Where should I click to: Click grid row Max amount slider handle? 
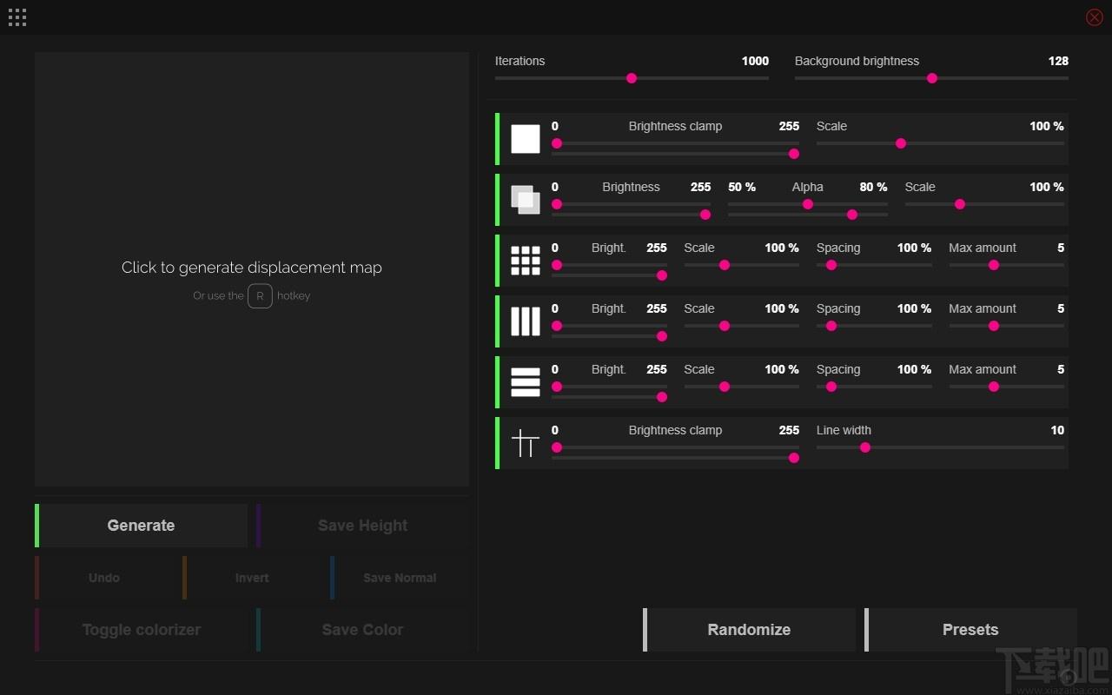pos(994,265)
